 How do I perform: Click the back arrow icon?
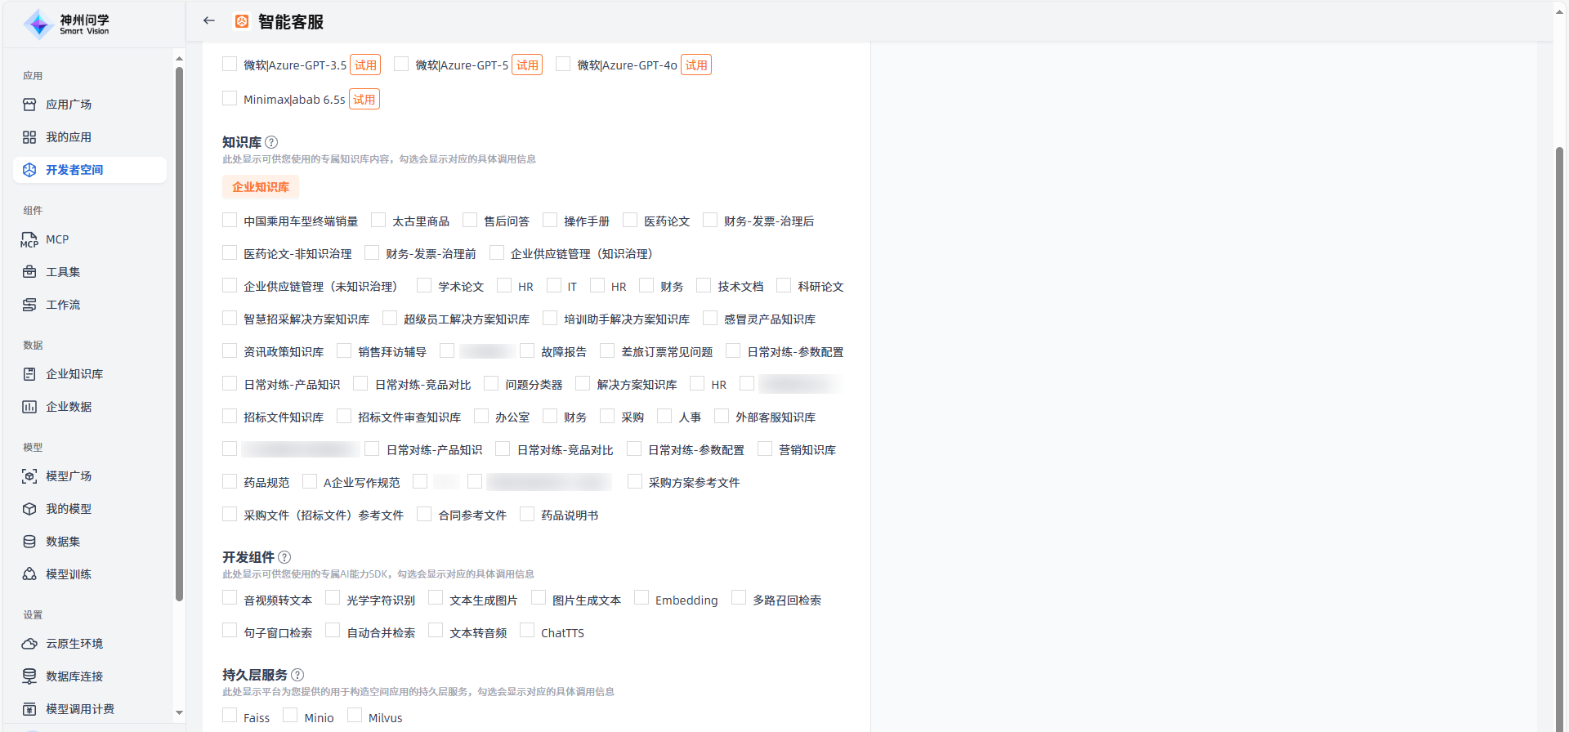(209, 21)
